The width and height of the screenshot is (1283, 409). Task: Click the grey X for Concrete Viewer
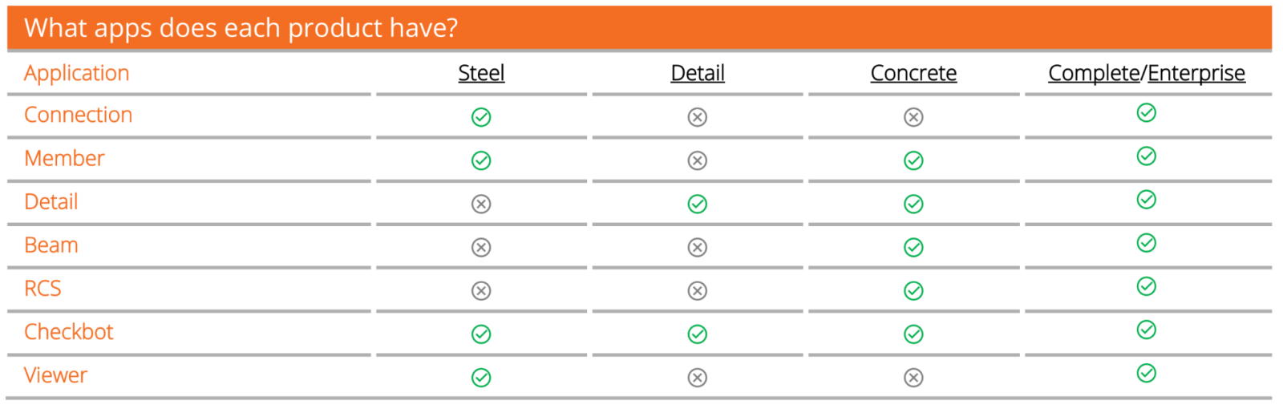pyautogui.click(x=913, y=377)
